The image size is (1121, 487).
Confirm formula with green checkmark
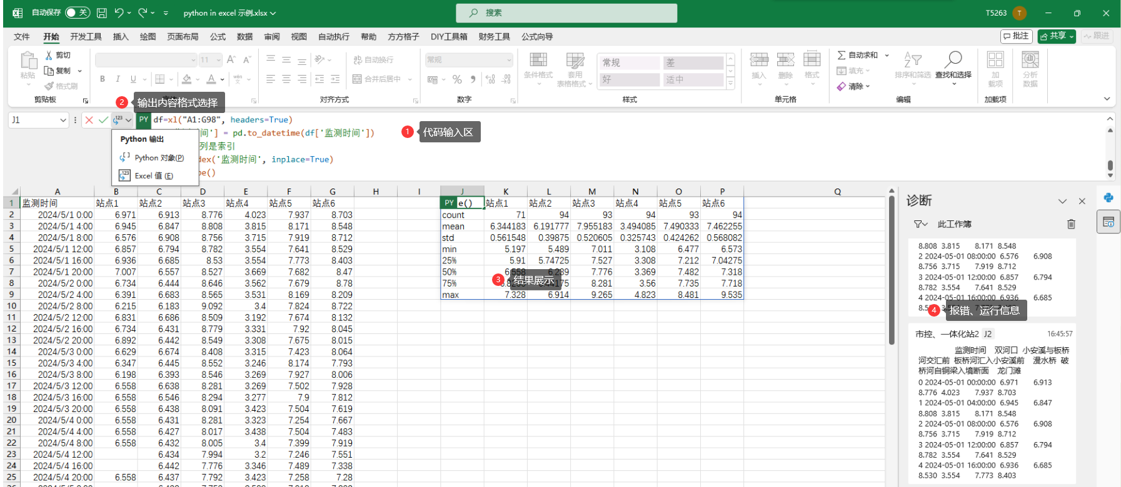click(x=103, y=120)
